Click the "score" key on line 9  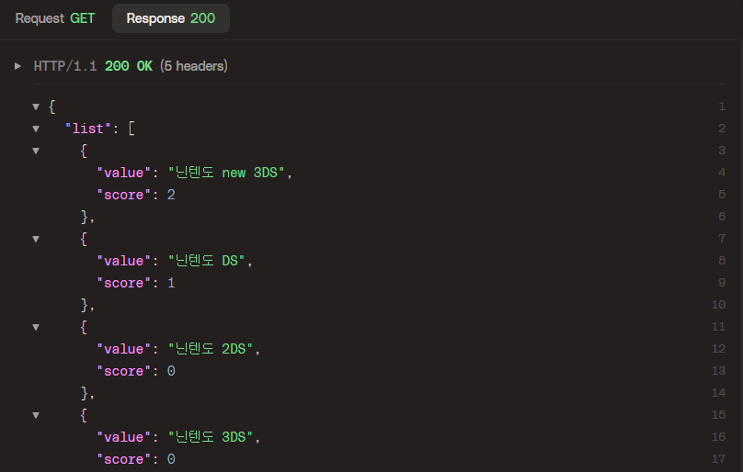tap(123, 283)
